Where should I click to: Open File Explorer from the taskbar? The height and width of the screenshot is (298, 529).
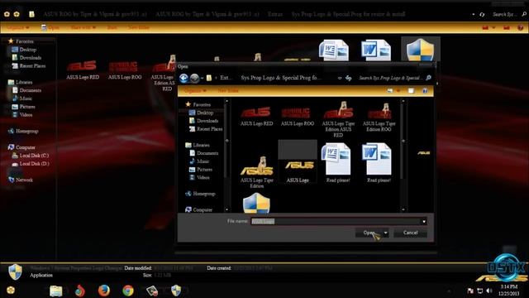click(55, 291)
